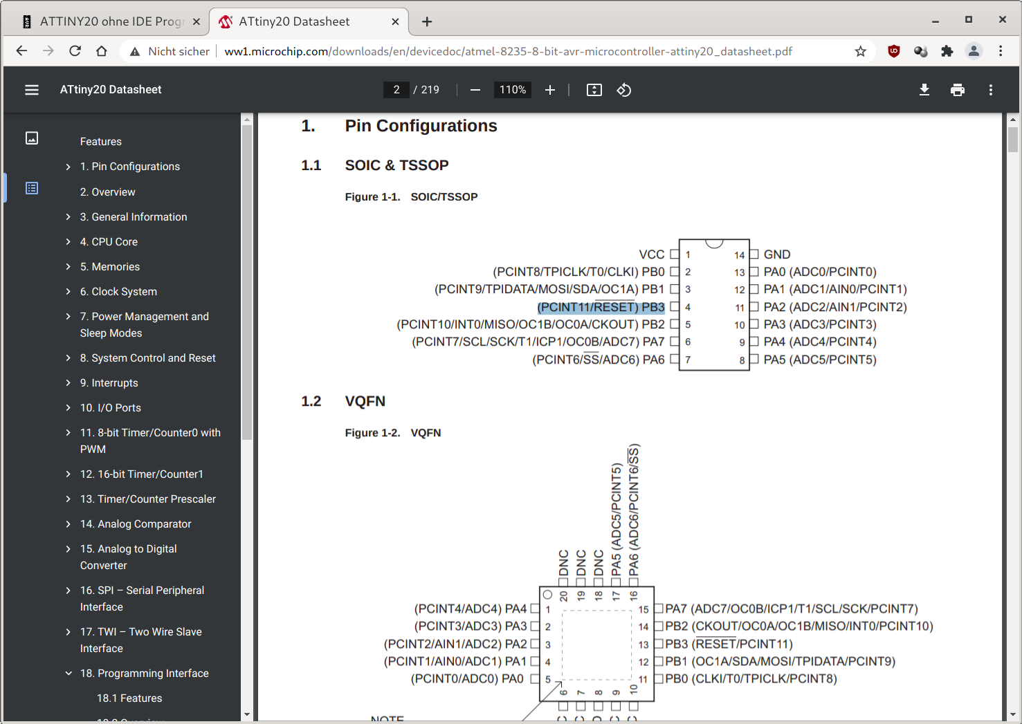This screenshot has width=1022, height=724.
Task: Jump to 16. SPI Serial Peripheral Interface
Action: [x=142, y=599]
